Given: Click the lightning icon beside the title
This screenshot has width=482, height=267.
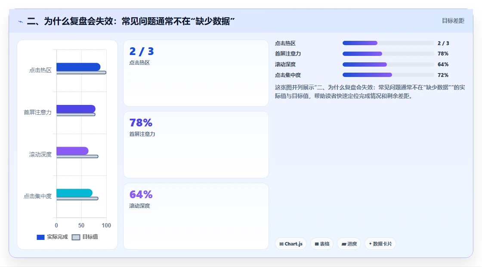Looking at the screenshot, I should 21,21.
